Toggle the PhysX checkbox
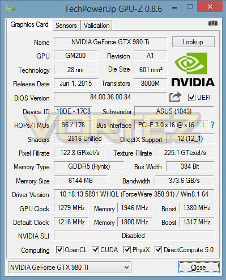This screenshot has width=226, height=280. pos(127,250)
